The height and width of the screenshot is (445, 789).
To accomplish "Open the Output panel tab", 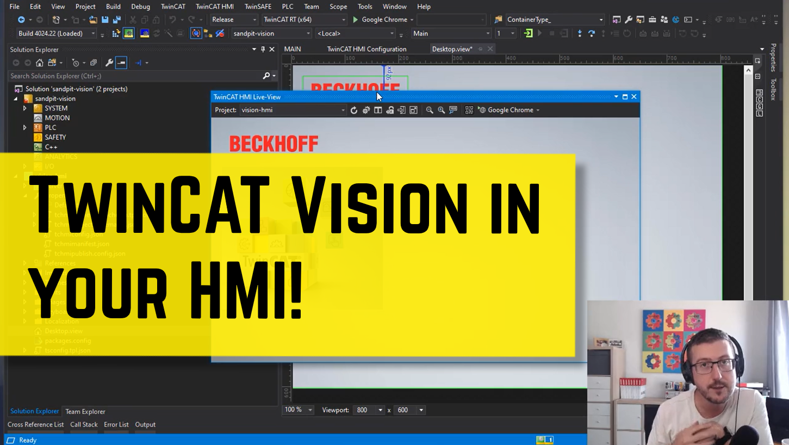I will (145, 425).
